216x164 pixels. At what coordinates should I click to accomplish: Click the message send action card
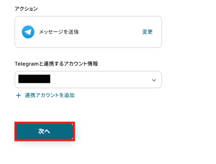pyautogui.click(x=88, y=32)
